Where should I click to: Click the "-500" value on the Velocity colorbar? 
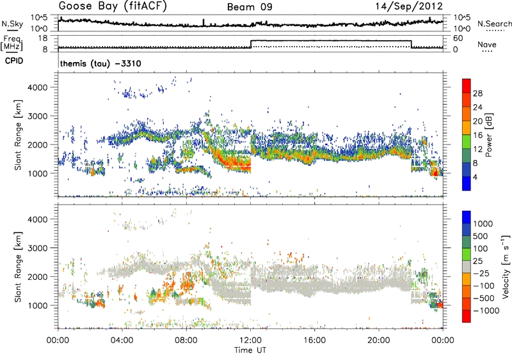[x=483, y=298]
